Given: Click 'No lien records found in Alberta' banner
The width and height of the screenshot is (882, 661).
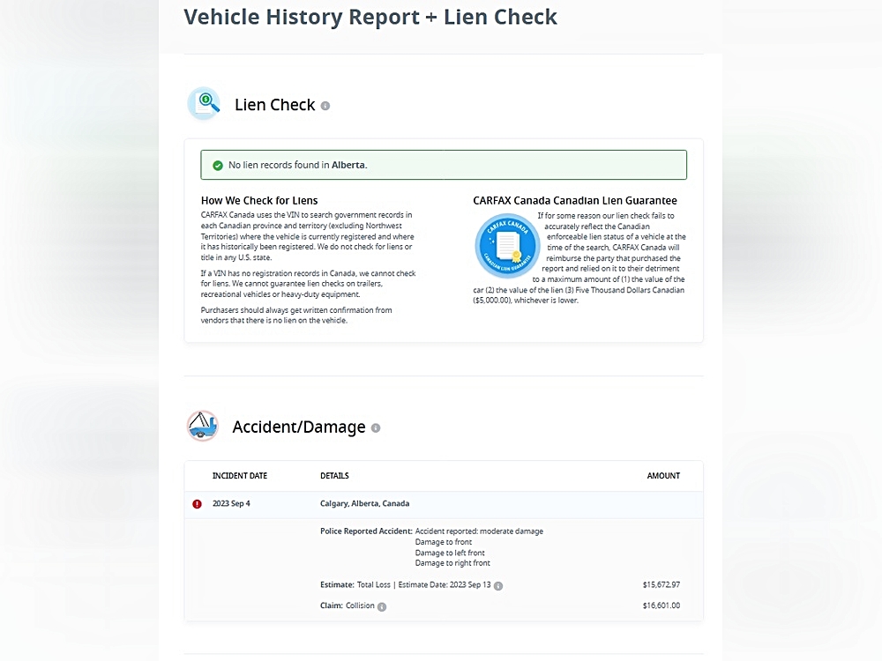Looking at the screenshot, I should tap(444, 165).
